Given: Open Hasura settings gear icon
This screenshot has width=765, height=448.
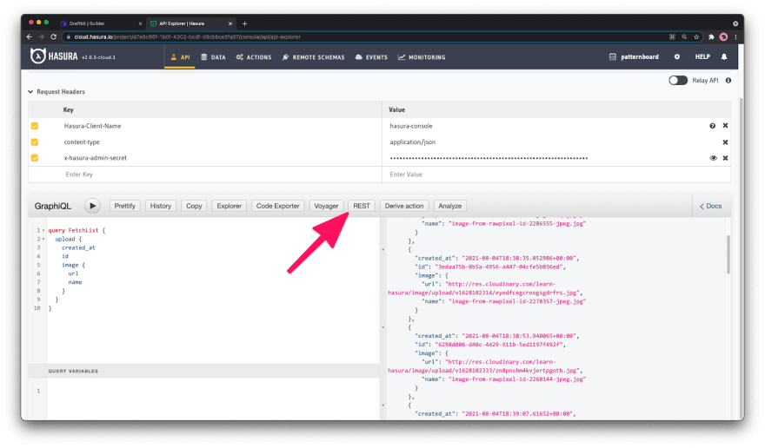Looking at the screenshot, I should 676,57.
